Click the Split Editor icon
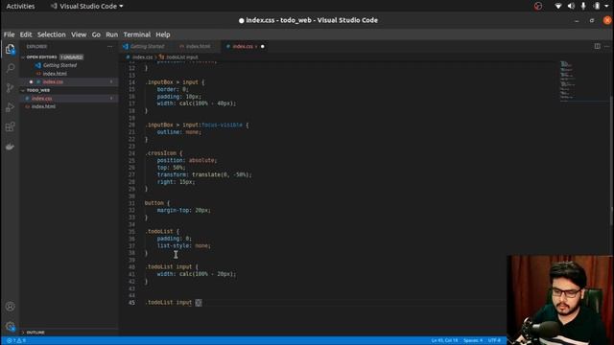614x345 pixels. (597, 46)
